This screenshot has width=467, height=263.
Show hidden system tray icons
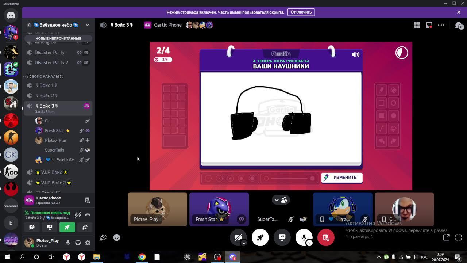point(379,257)
